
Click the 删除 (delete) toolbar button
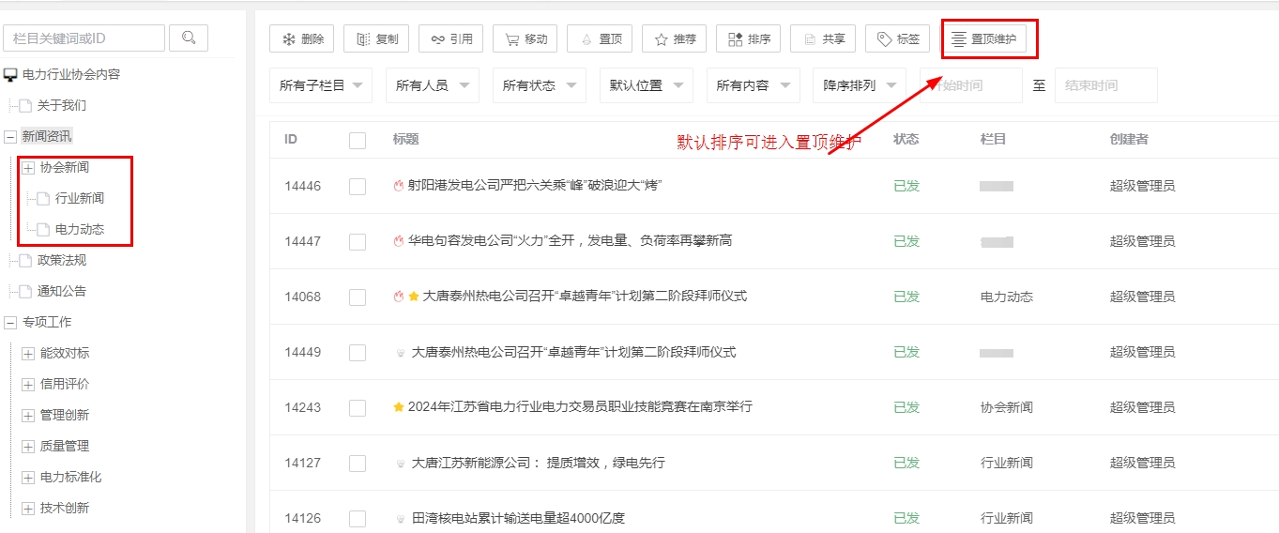coord(301,38)
